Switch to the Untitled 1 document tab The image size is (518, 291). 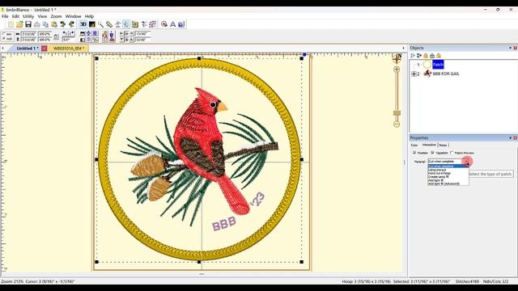pyautogui.click(x=27, y=48)
